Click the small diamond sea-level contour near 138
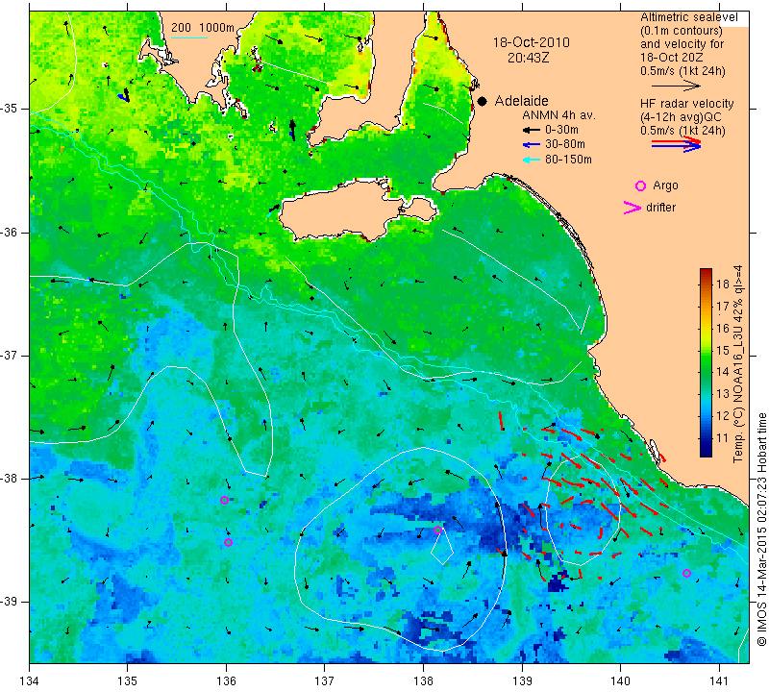 coord(442,547)
